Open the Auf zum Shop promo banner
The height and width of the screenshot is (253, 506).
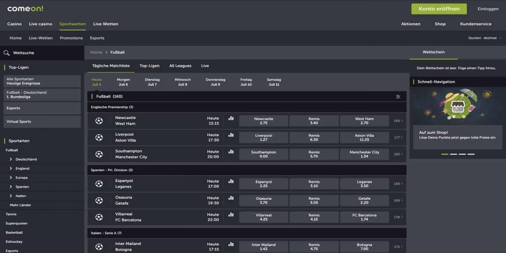458,118
